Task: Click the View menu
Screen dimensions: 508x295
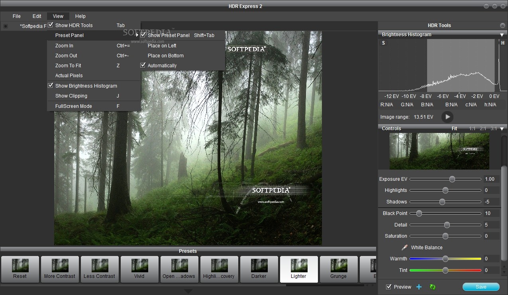Action: [x=58, y=16]
